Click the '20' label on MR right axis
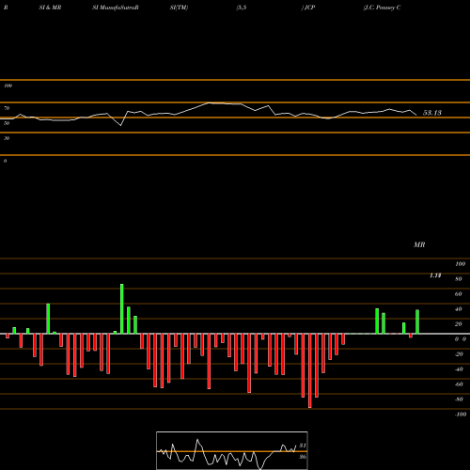The width and height of the screenshot is (470, 470). coord(459,324)
